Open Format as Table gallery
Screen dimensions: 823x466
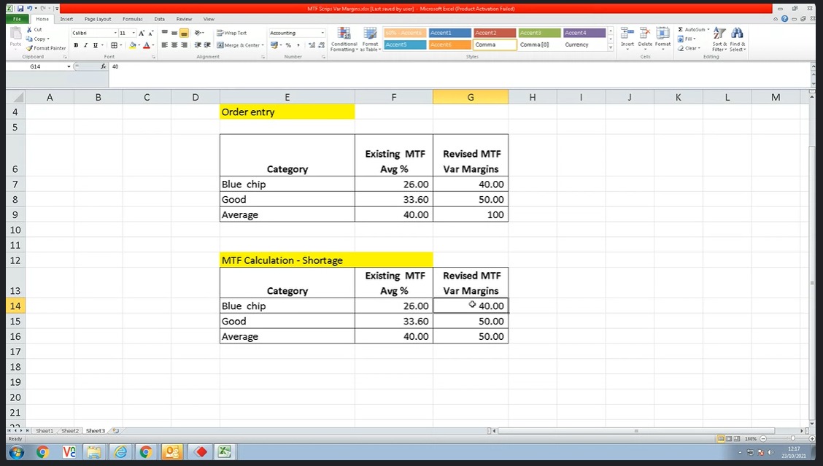(370, 39)
